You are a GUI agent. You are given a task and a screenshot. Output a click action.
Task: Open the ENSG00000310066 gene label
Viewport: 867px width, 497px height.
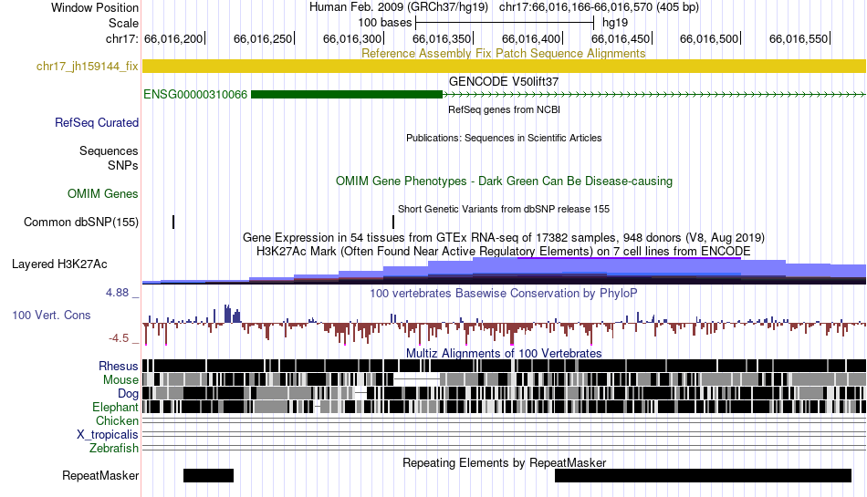(x=195, y=95)
